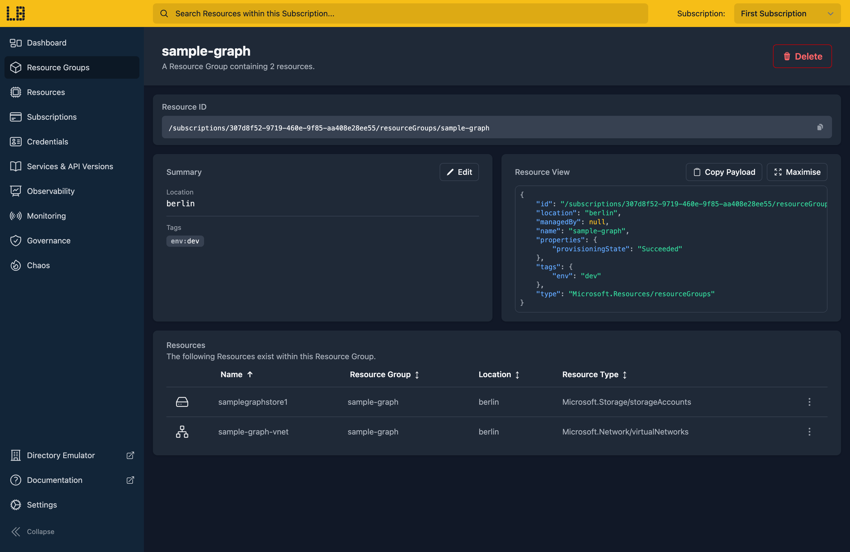Click the Resources chip icon
The width and height of the screenshot is (850, 552).
[x=16, y=92]
